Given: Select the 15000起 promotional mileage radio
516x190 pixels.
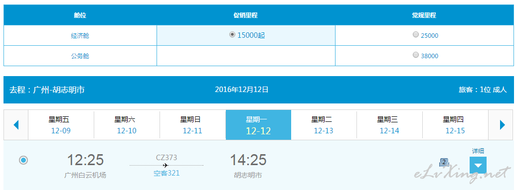Looking at the screenshot, I should click(x=232, y=34).
